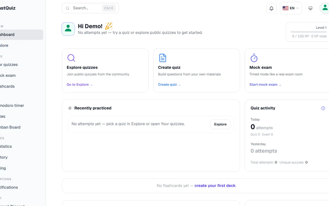The height and width of the screenshot is (206, 329).
Task: Open the user avatar in top bar
Action: pyautogui.click(x=325, y=8)
